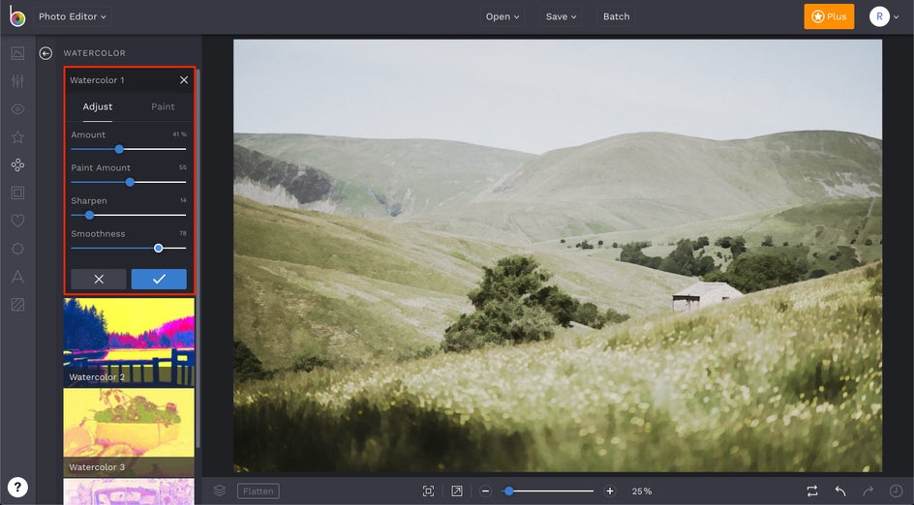Open the Touch Up eye icon

17,109
